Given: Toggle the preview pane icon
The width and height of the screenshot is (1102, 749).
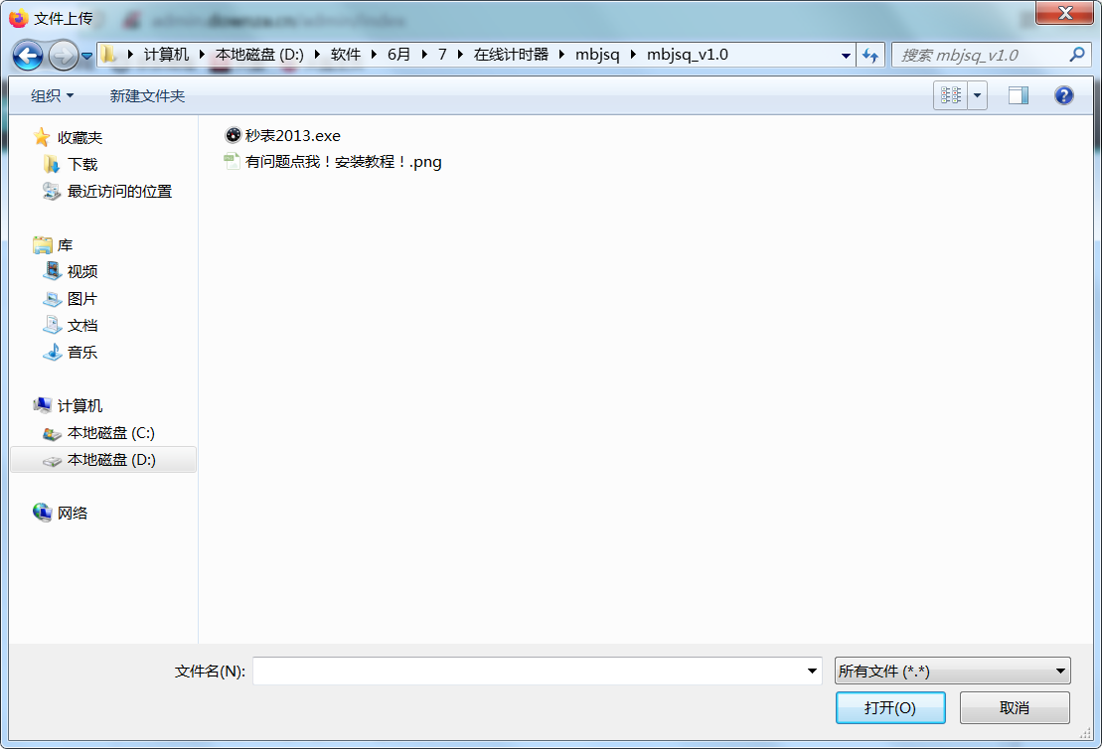Looking at the screenshot, I should pos(1018,95).
